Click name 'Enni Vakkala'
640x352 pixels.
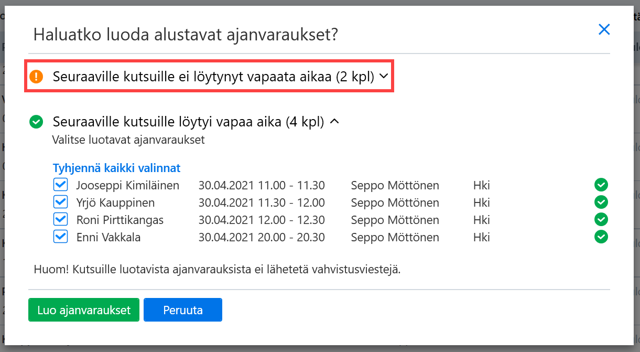point(109,237)
